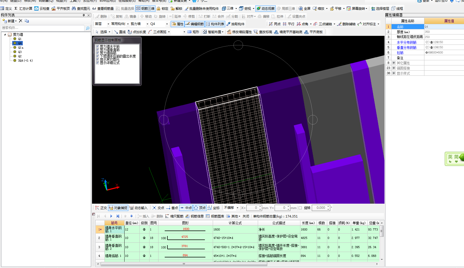Uncheck 显示详细公式 checkbox
This screenshot has width=464, height=268.
click(97, 63)
